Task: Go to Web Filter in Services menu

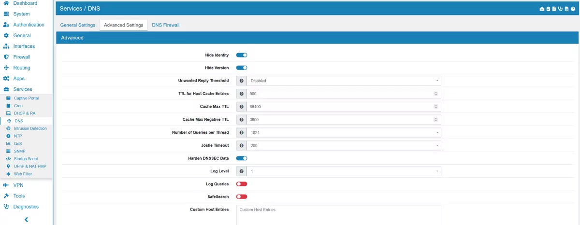Action: tap(23, 174)
